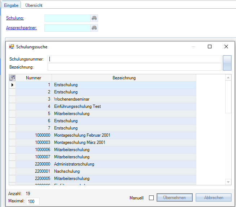Sort table by Nummer column header
The image size is (236, 207).
(x=34, y=78)
